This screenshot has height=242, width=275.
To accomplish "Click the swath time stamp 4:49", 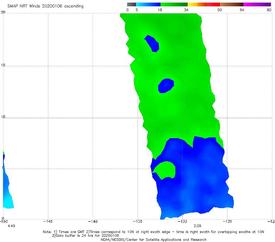I will tap(12, 226).
